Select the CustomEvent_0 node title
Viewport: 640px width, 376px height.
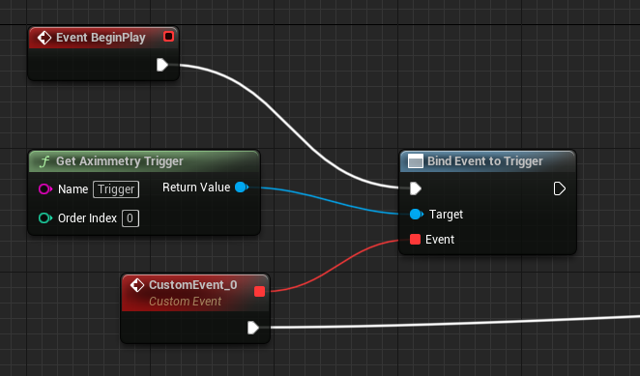coord(192,285)
